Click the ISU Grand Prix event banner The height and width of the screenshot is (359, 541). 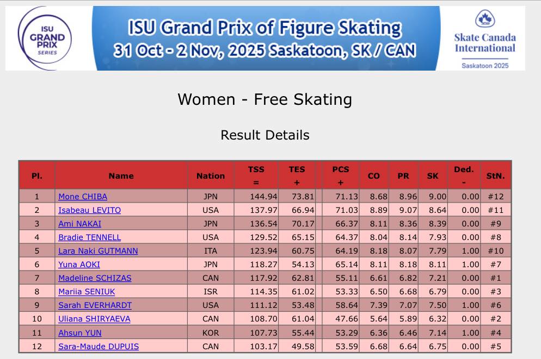tap(265, 38)
